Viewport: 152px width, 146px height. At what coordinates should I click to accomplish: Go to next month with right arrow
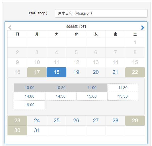click(x=143, y=27)
